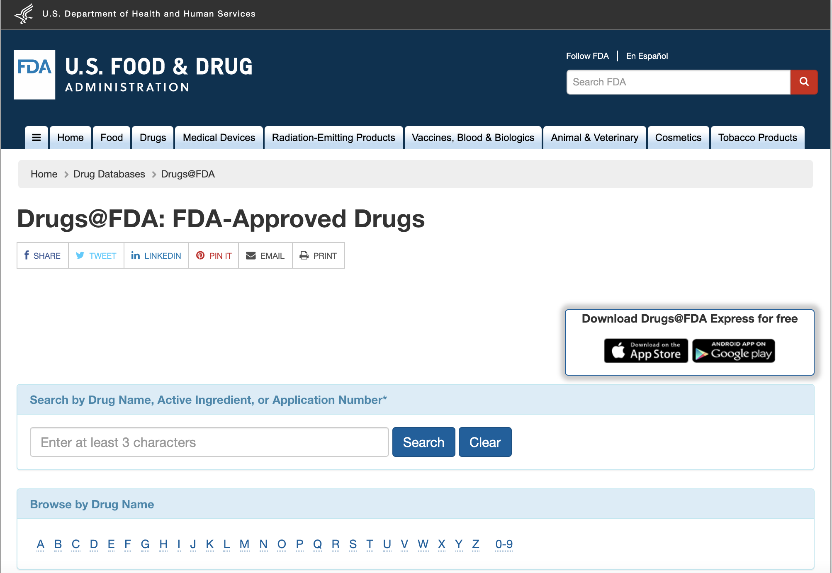Browse drugs starting with A
The height and width of the screenshot is (573, 832).
coord(40,544)
